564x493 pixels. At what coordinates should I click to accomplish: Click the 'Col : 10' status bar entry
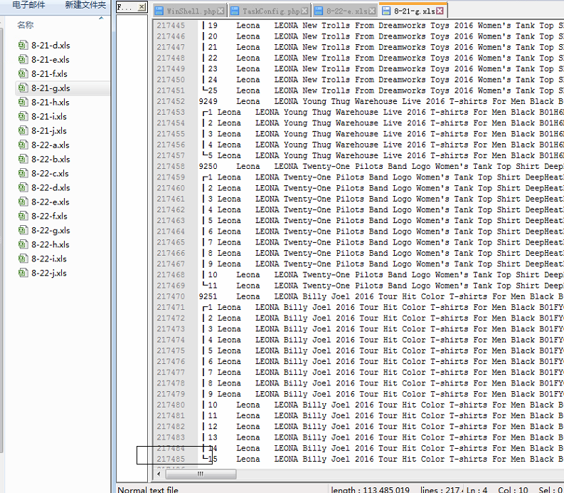point(513,489)
